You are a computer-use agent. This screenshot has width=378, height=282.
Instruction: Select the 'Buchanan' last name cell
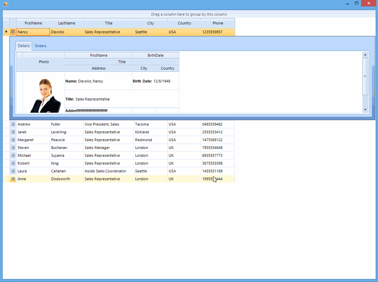click(x=67, y=148)
